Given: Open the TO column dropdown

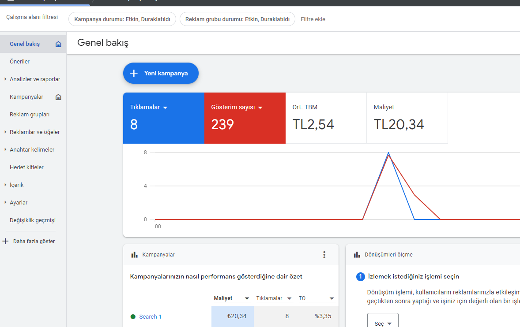Looking at the screenshot, I should [x=332, y=298].
